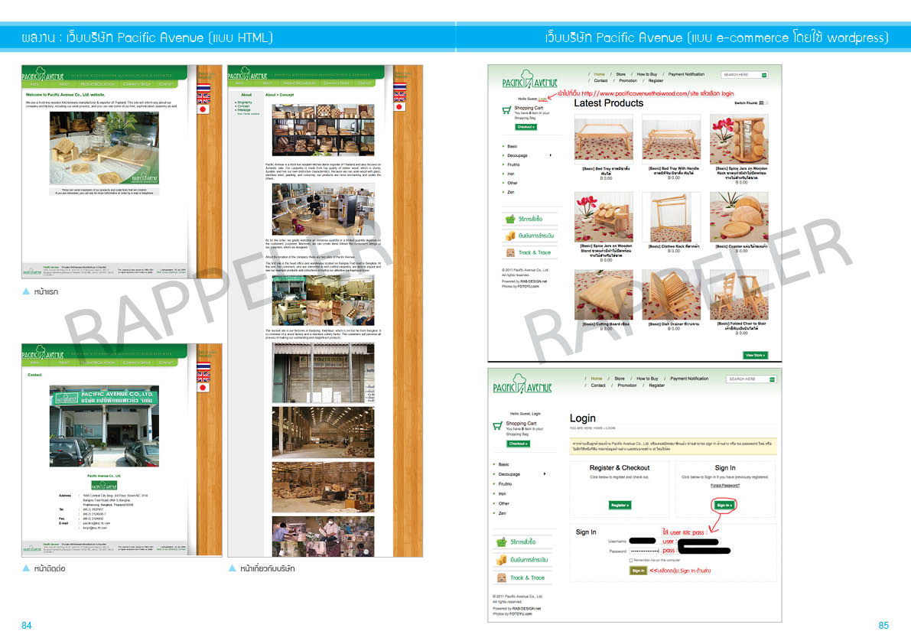Click the Biography link in the About sidebar
This screenshot has width=911, height=644.
[x=245, y=102]
